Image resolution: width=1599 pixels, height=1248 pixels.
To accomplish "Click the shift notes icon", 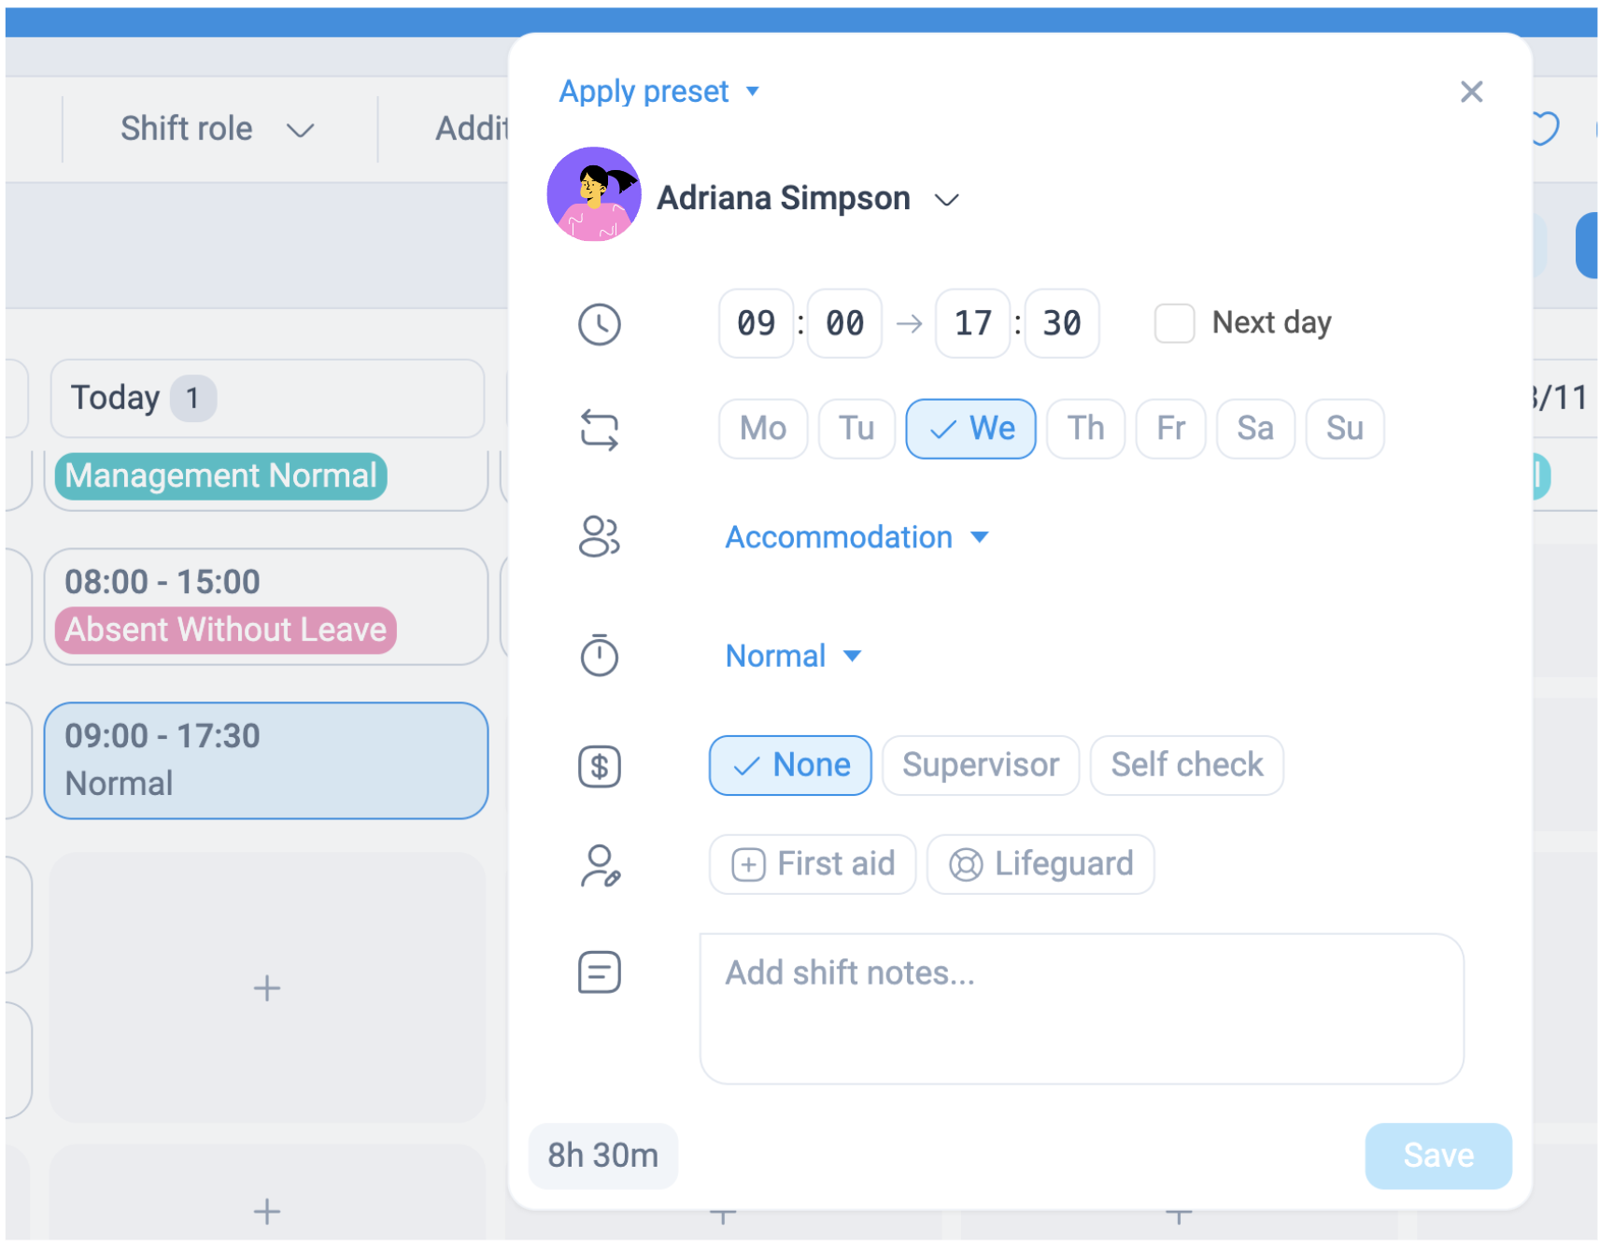I will 599,972.
